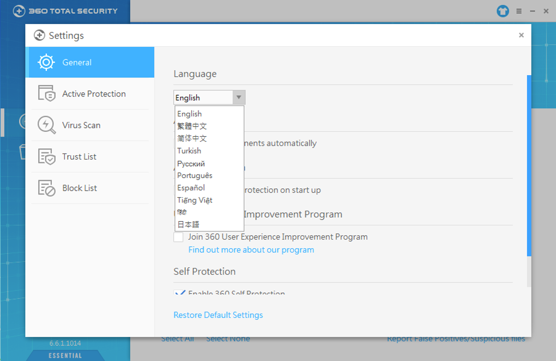Switch to the Virus Scan tab
The height and width of the screenshot is (361, 556).
coord(90,125)
